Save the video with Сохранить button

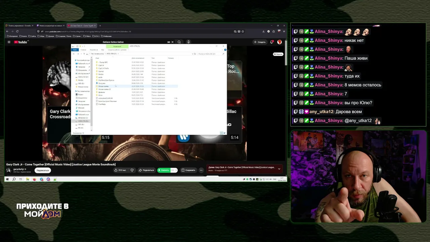click(x=188, y=170)
